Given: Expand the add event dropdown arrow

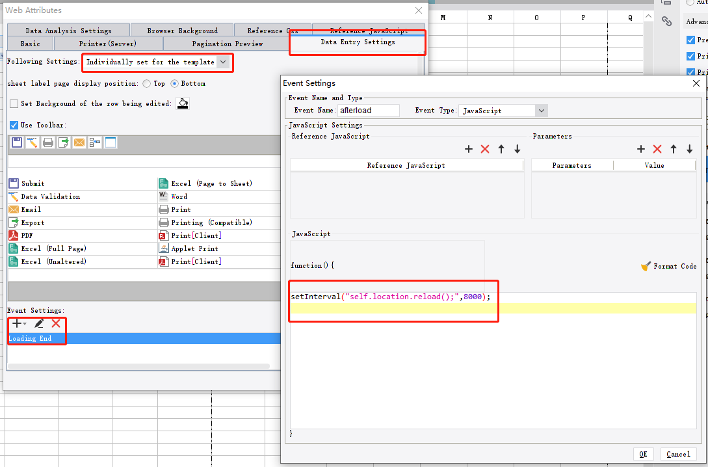Looking at the screenshot, I should 25,324.
